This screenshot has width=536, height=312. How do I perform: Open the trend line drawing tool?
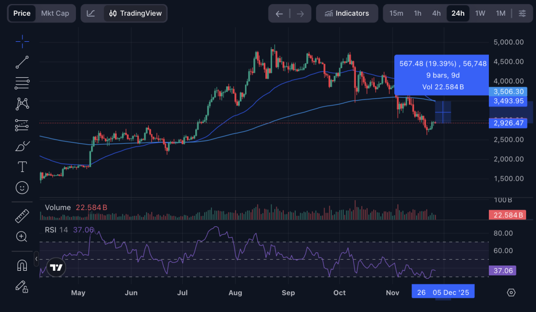[x=21, y=62]
